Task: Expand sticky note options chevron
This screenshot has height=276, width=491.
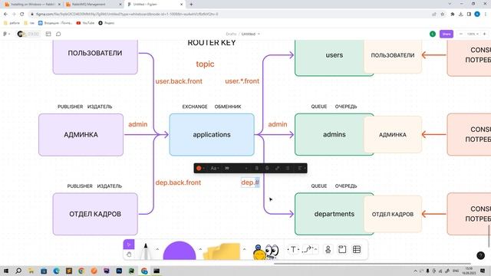Action: (244, 249)
